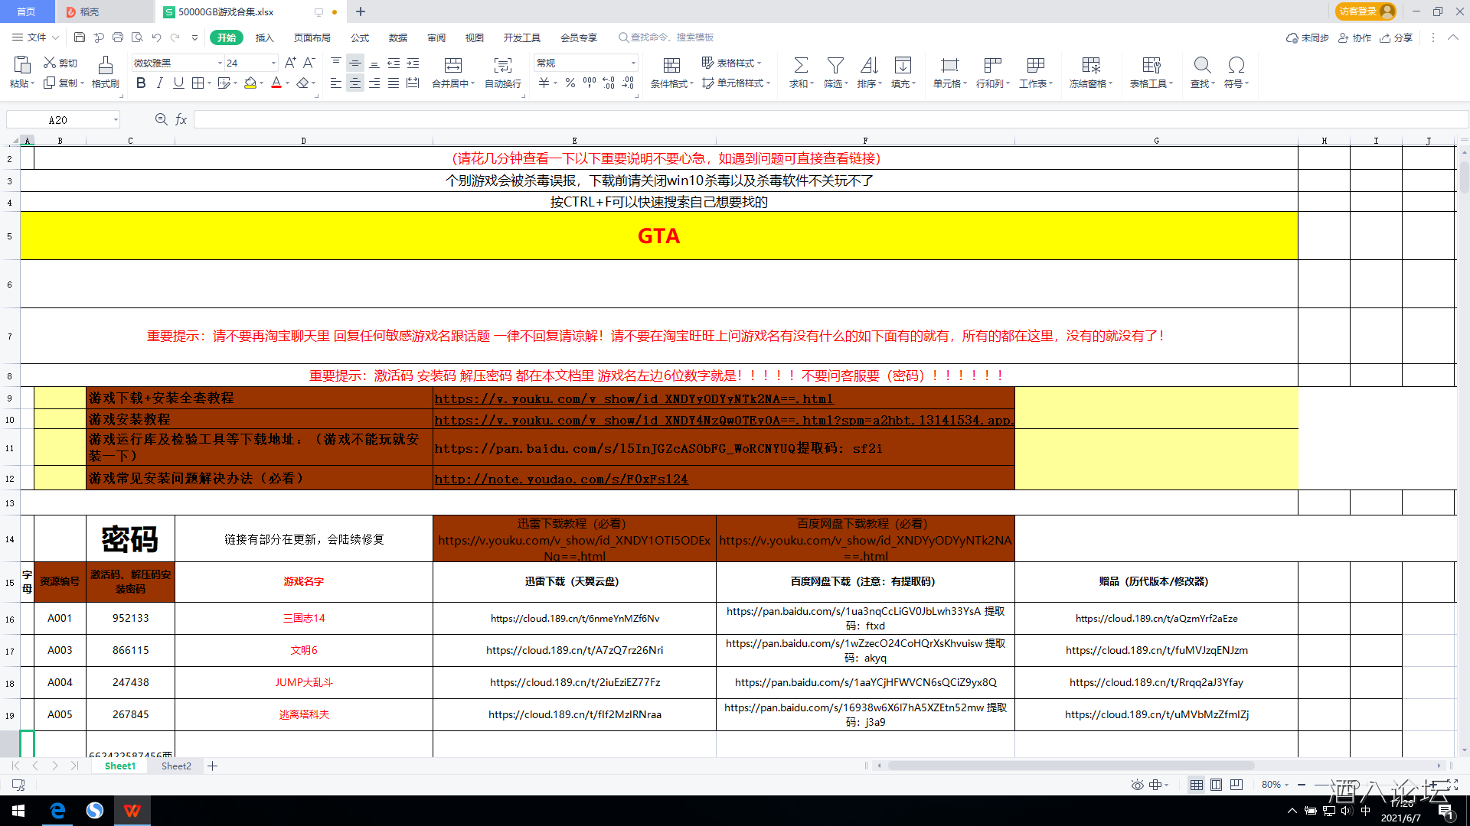Switch to the Sheet2 tab
The width and height of the screenshot is (1470, 826).
(x=176, y=766)
